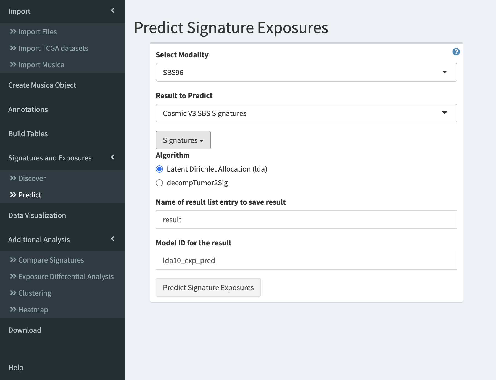The width and height of the screenshot is (496, 380).
Task: Click the double-chevron icon beside Compare Signatures
Action: pyautogui.click(x=13, y=260)
